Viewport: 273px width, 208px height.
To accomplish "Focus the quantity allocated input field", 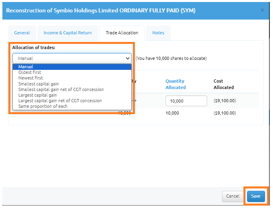I will click(x=186, y=101).
